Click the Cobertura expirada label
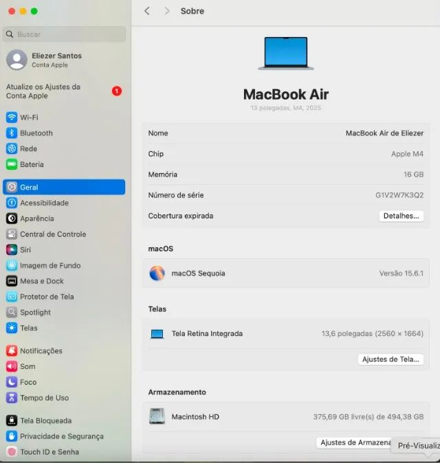 (181, 216)
